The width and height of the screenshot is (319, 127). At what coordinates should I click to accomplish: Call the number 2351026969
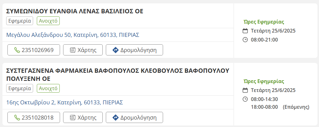(34, 50)
